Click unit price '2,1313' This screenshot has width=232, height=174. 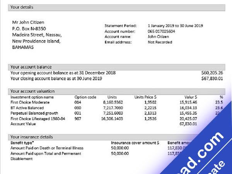pyautogui.click(x=150, y=113)
